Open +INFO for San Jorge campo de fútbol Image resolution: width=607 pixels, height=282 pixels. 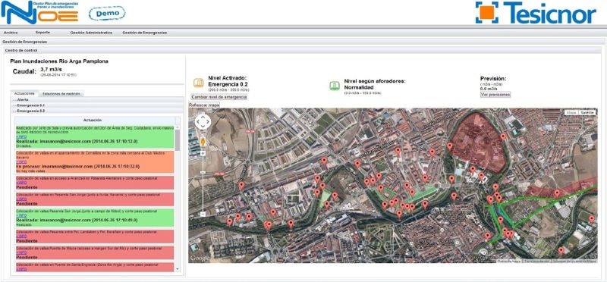click(21, 215)
